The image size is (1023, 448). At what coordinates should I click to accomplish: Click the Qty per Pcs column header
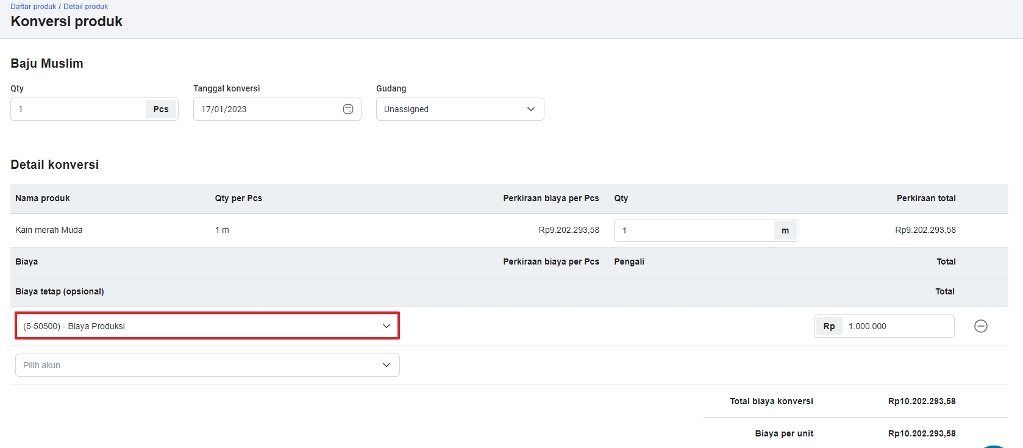238,198
